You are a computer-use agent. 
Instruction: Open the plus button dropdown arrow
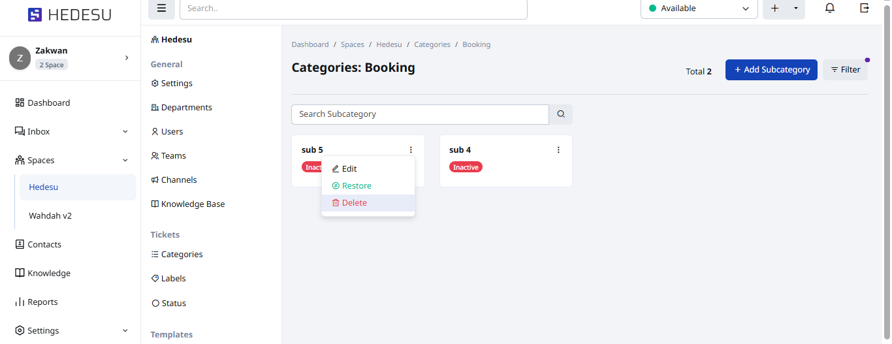tap(795, 8)
